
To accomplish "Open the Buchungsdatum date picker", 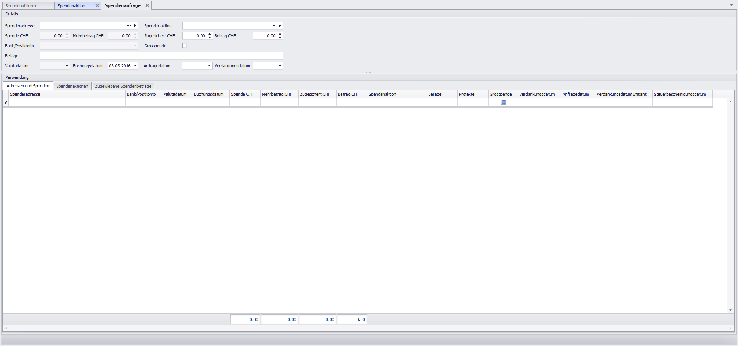I will [x=135, y=66].
